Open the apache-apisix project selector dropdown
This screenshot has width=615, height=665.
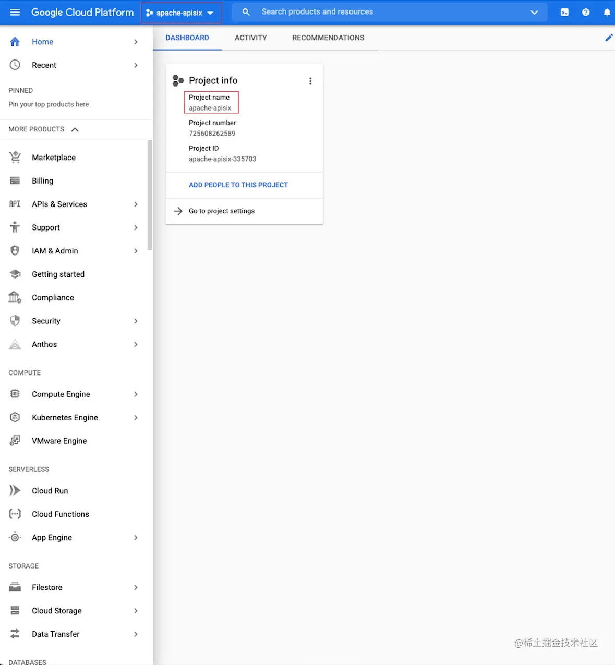[181, 13]
